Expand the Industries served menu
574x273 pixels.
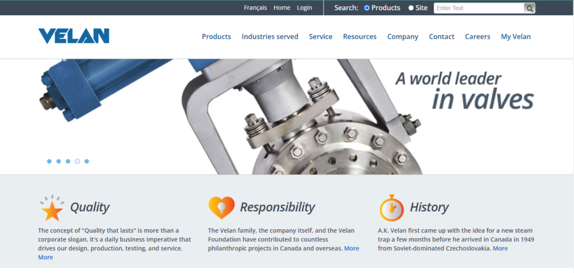(270, 36)
